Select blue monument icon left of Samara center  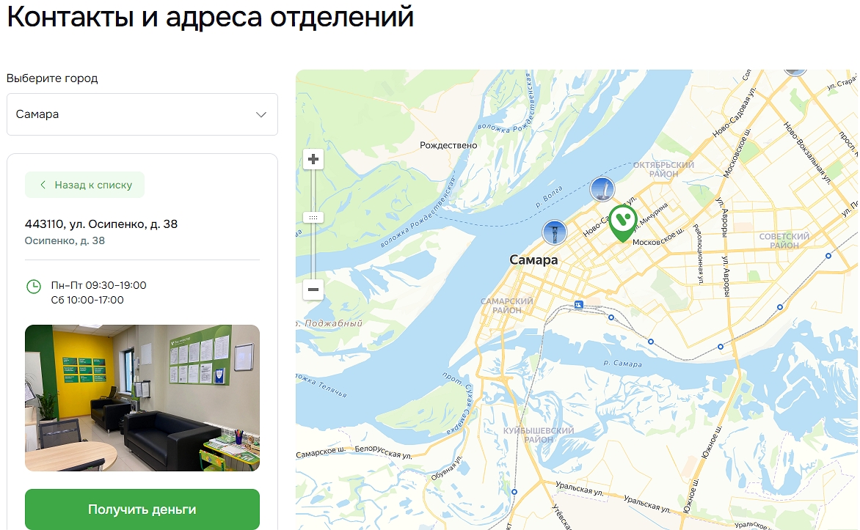pos(555,232)
